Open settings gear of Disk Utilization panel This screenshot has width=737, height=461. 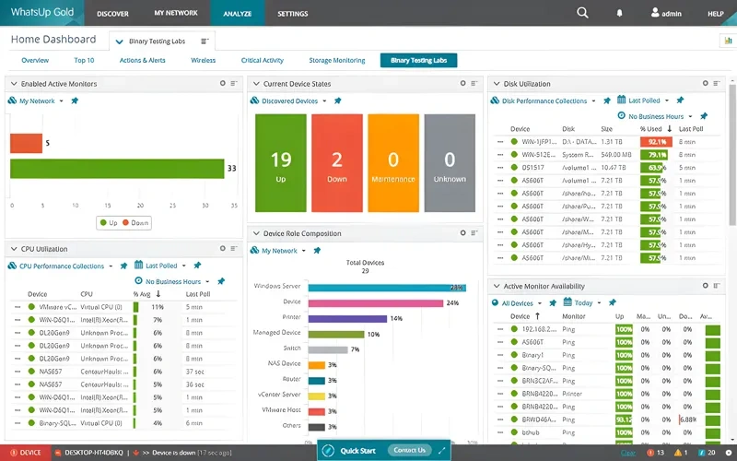(706, 83)
